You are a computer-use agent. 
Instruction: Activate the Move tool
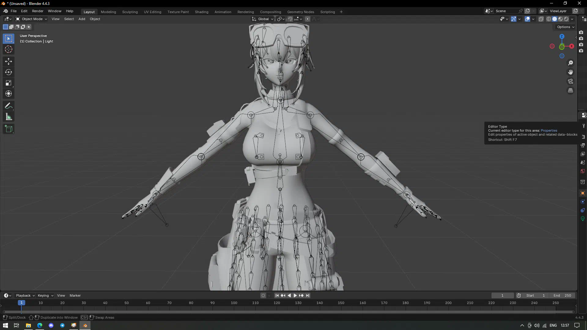click(9, 61)
